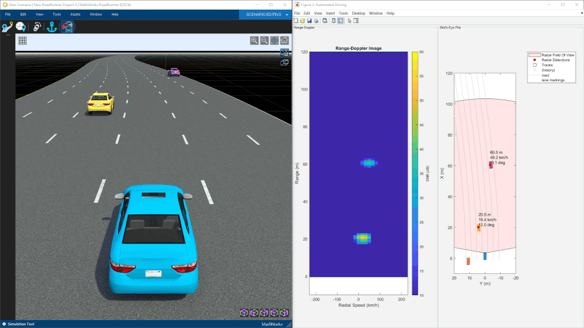Select back-left face view cube preset
Viewport: 584px width, 328px height.
[x=274, y=313]
